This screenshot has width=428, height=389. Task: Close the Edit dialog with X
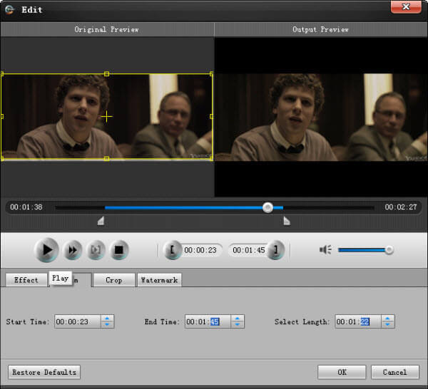pos(406,6)
